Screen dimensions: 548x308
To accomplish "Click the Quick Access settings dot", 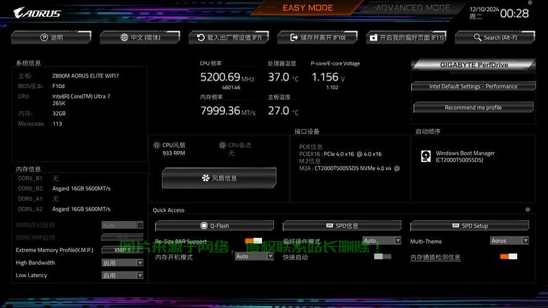I will click(x=528, y=209).
